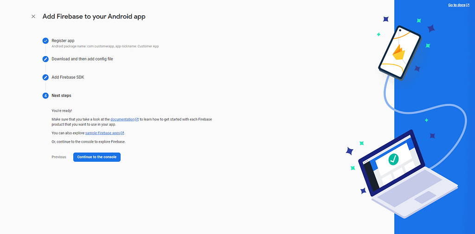Click the Android package name subtitle text

point(105,47)
